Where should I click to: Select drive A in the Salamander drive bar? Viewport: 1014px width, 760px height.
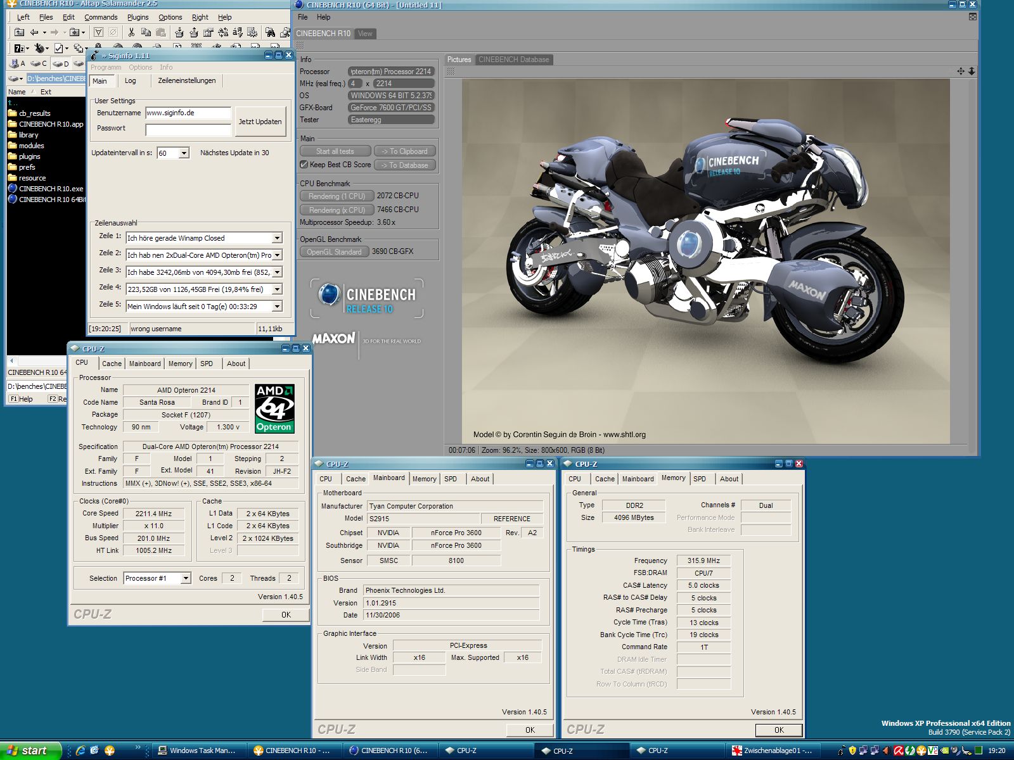point(18,63)
